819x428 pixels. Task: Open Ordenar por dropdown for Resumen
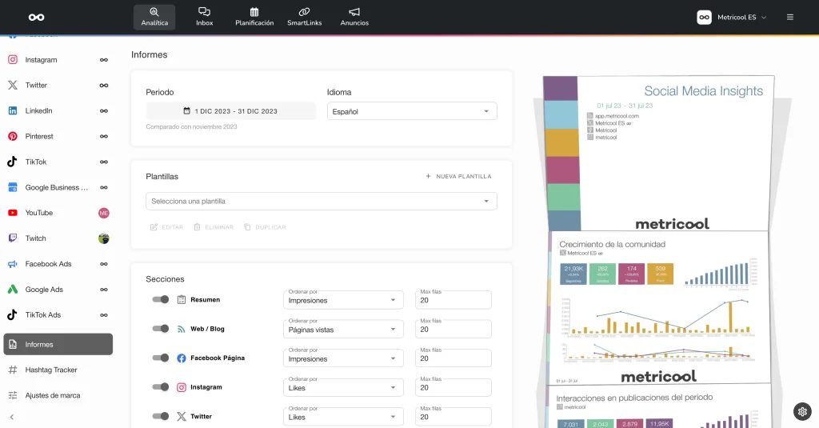[x=343, y=300]
